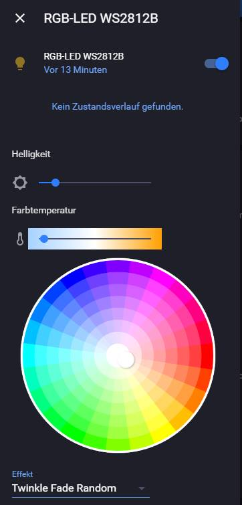
Task: Click the RGB-LED WS2812B entity name
Action: pos(84,56)
